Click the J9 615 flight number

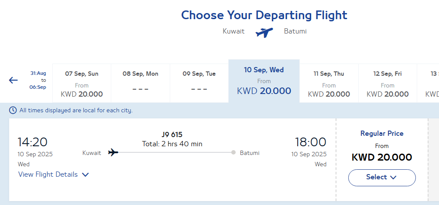click(x=172, y=135)
